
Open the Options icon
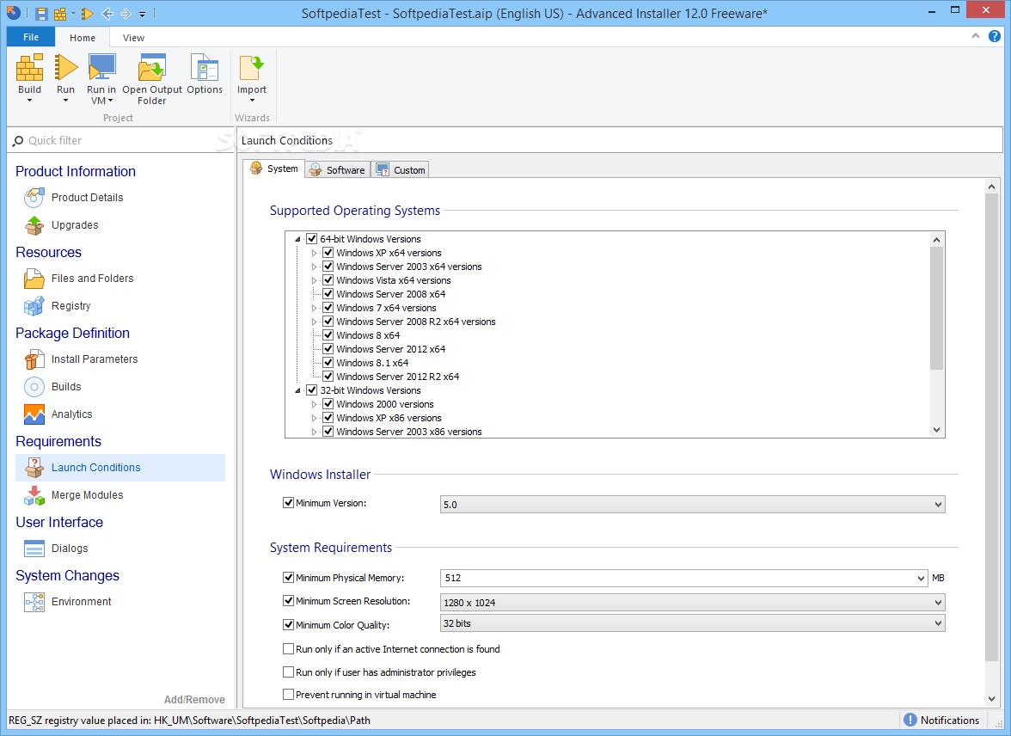(205, 68)
